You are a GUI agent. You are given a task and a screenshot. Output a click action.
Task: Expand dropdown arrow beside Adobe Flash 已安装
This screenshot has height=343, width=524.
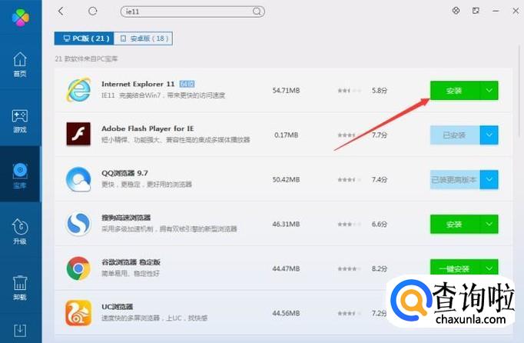(489, 135)
